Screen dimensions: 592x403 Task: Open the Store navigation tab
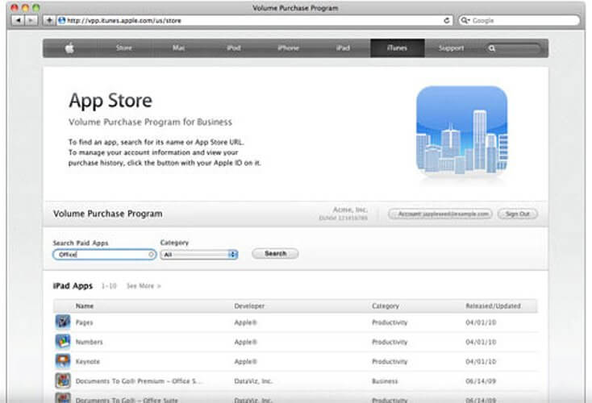pos(124,48)
